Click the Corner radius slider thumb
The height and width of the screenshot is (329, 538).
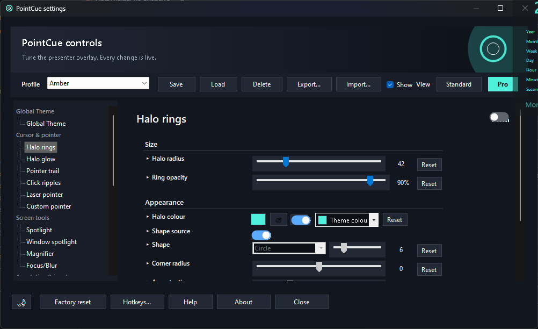coord(319,267)
